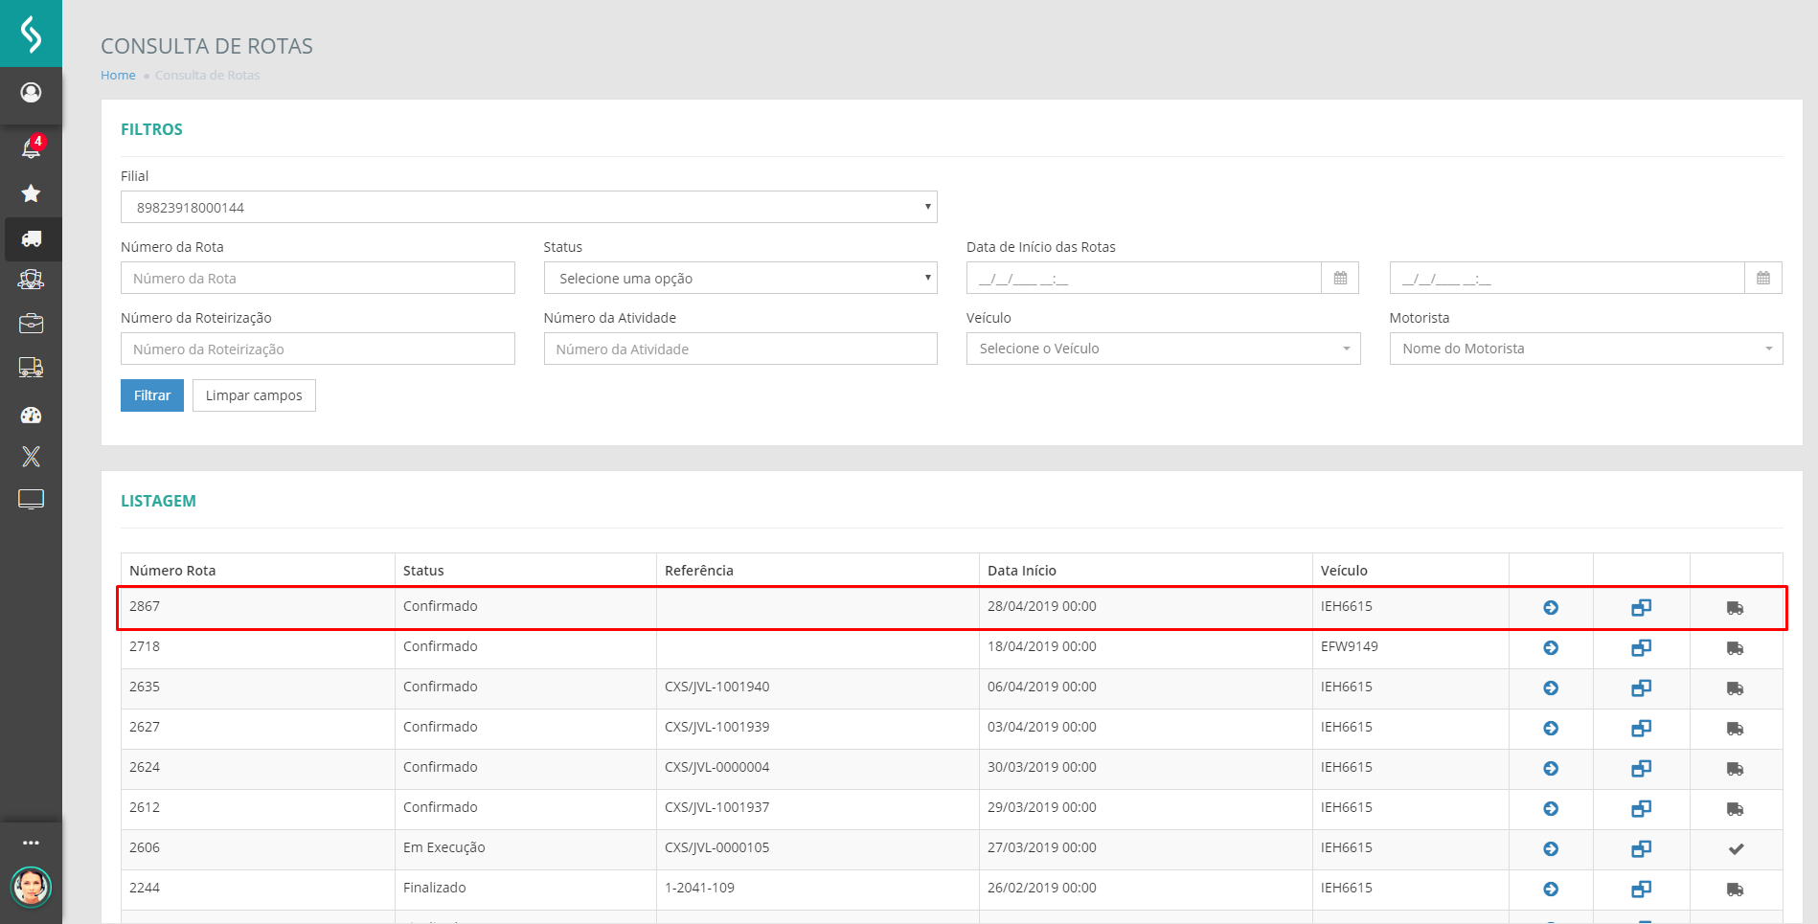Click the arrow icon for route 2867
The image size is (1818, 924).
pos(1551,608)
